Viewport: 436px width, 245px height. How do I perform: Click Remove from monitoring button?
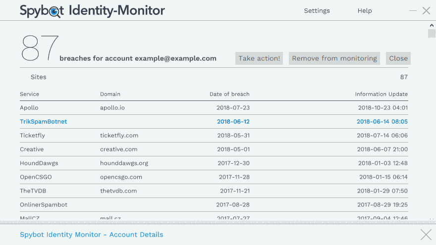coord(334,58)
